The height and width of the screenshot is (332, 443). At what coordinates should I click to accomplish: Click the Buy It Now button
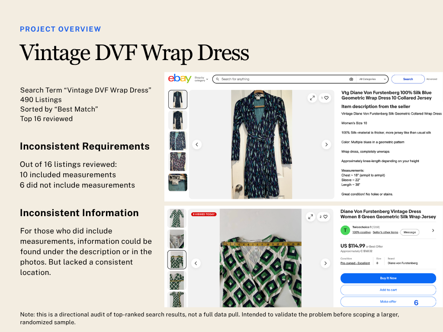pyautogui.click(x=388, y=278)
